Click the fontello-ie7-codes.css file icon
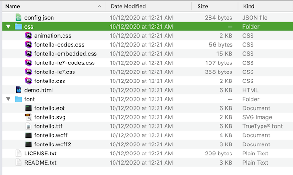The image size is (293, 175). tap(29, 63)
